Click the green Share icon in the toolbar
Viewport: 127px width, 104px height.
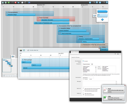(x=9, y=3)
